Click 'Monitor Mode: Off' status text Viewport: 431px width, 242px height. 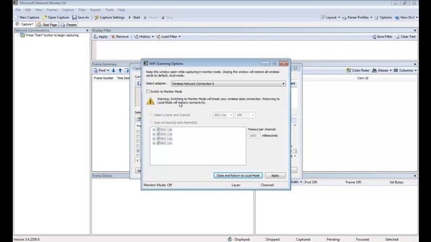[158, 185]
